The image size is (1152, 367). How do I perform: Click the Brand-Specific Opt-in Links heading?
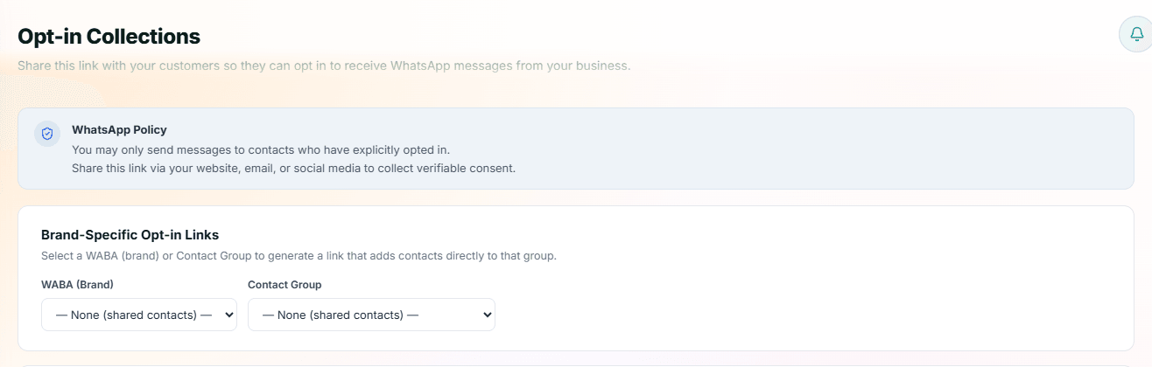tap(130, 235)
